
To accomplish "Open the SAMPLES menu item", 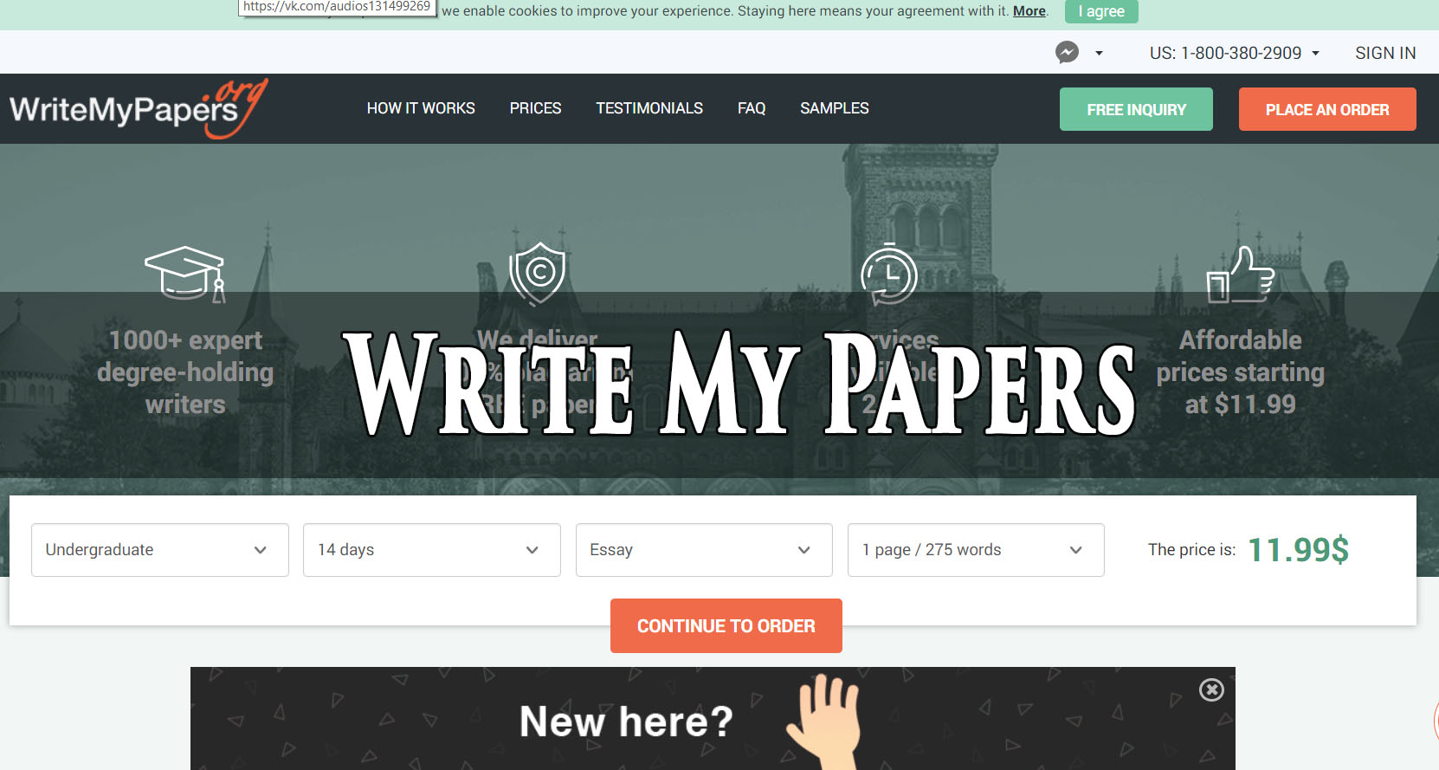I will (835, 108).
